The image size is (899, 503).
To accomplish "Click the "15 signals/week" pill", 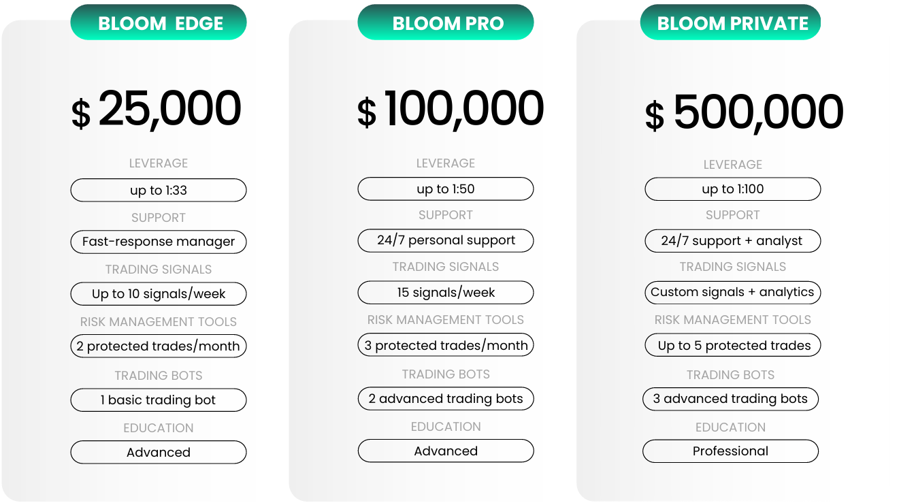I will [x=446, y=293].
